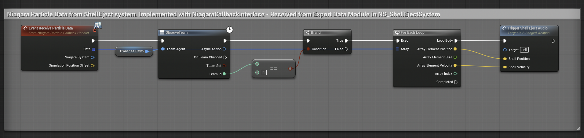Click the Simulation Position Offset output pin
Screen dimensions: 584x138
[x=92, y=65]
